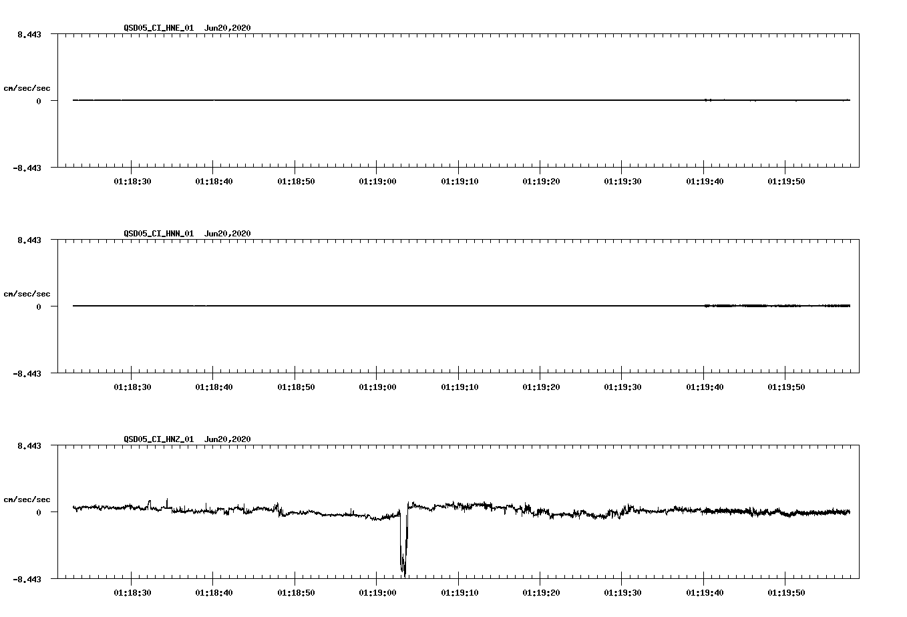The width and height of the screenshot is (907, 617).
Task: Click the 0 axis label on HNN plot
Action: [x=39, y=307]
